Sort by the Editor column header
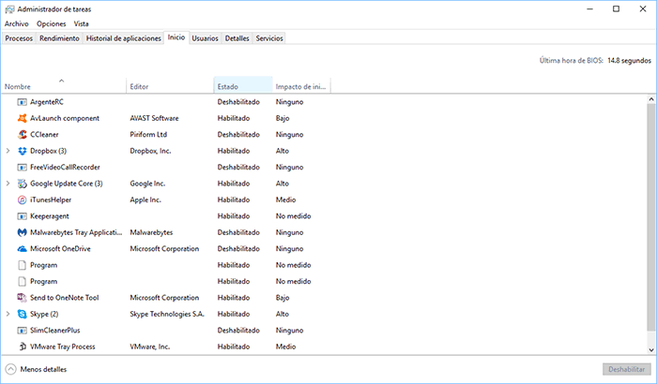 coord(170,84)
